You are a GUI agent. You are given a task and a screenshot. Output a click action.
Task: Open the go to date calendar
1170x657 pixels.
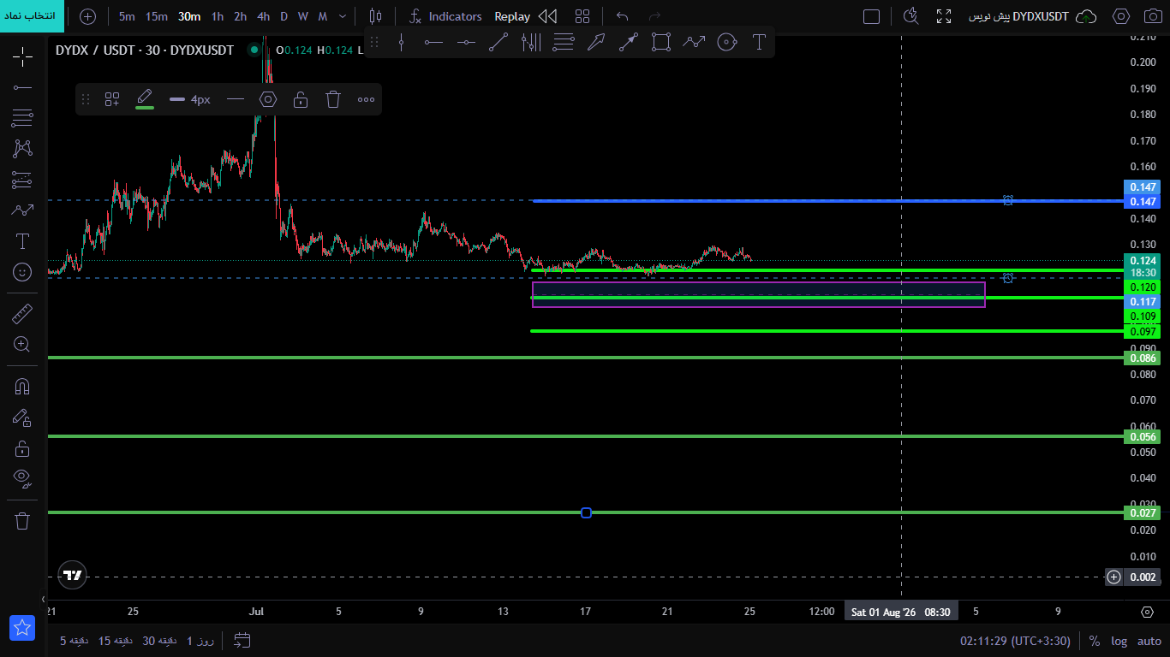click(x=242, y=640)
